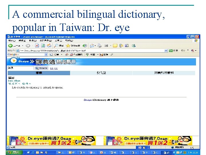206x155 pixels.
Task: Open the address bar history dropdown
Action: (x=166, y=51)
